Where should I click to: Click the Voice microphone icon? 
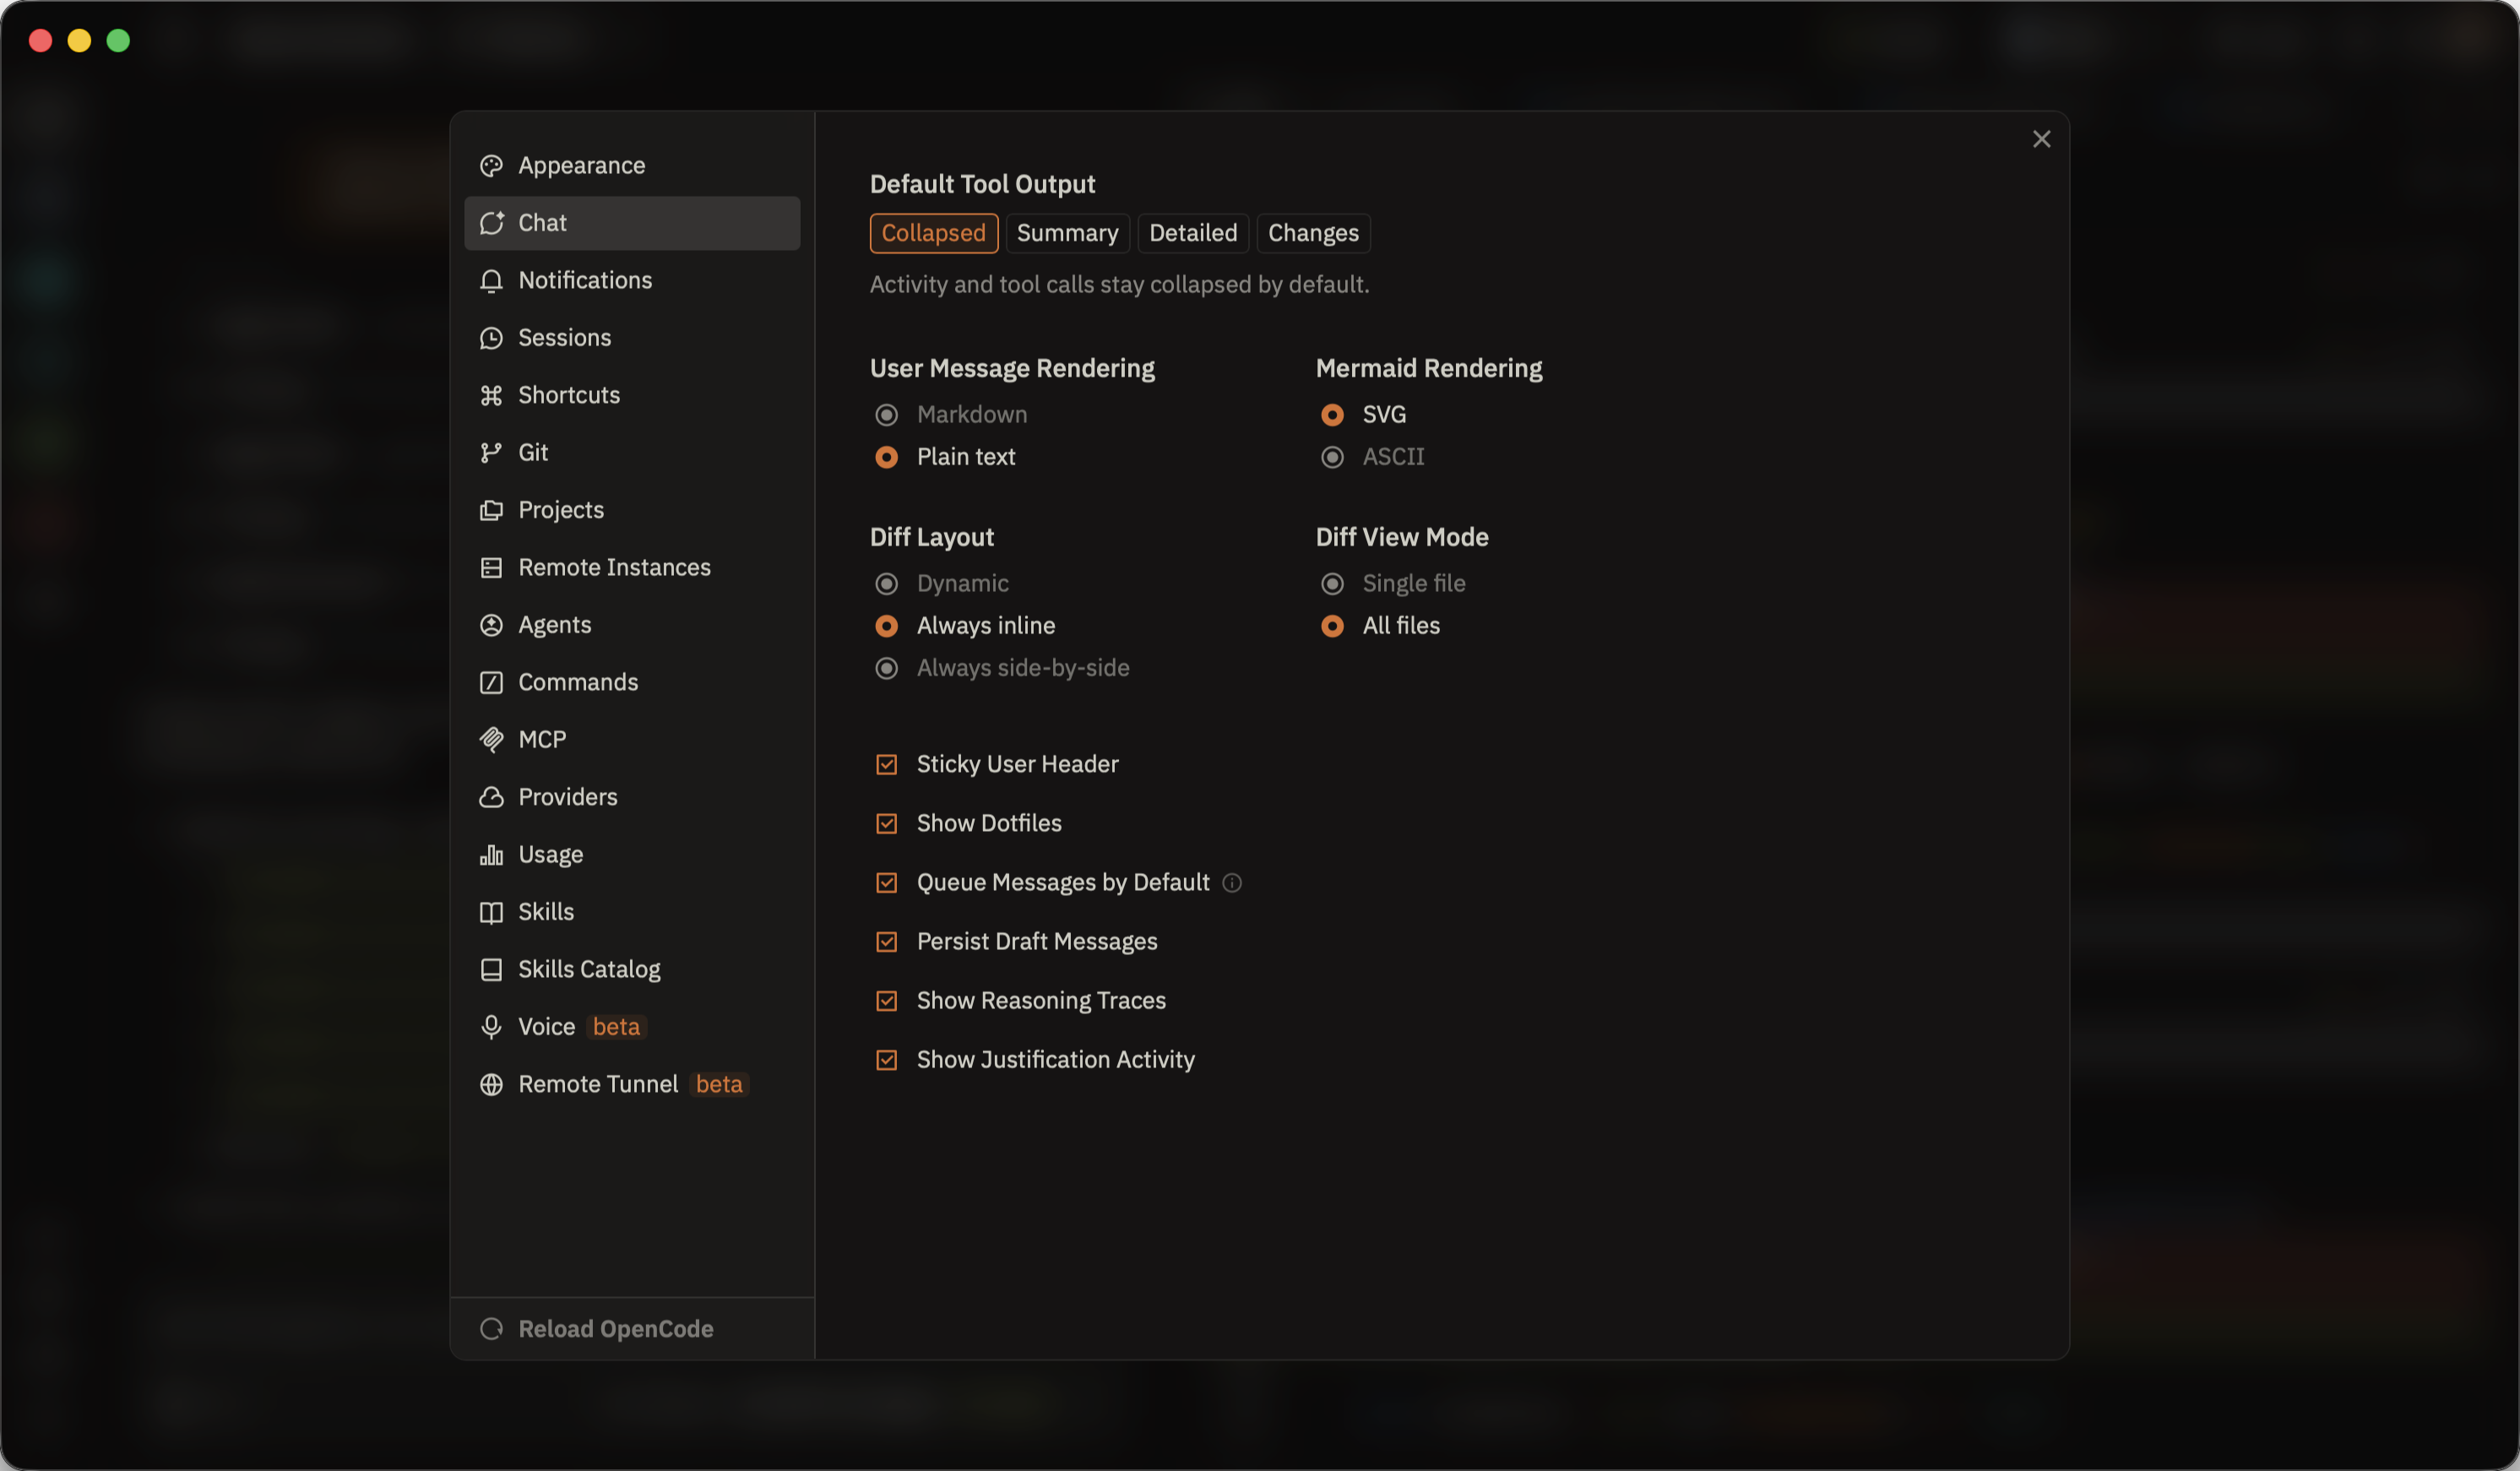pos(491,1027)
